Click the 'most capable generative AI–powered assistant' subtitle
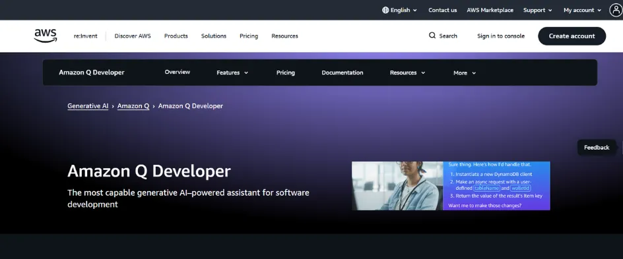 coord(188,198)
